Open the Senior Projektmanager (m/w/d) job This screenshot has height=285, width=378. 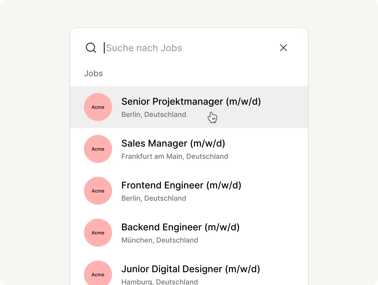189,107
